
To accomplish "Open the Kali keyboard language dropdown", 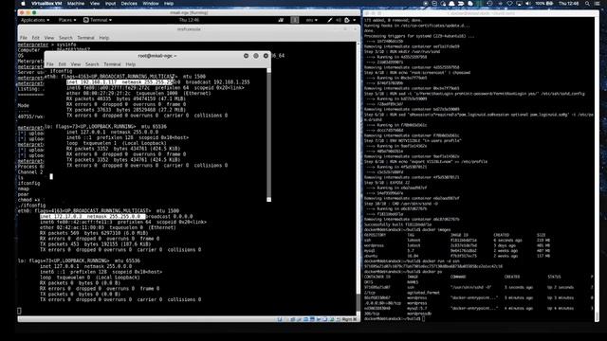I will coord(312,20).
